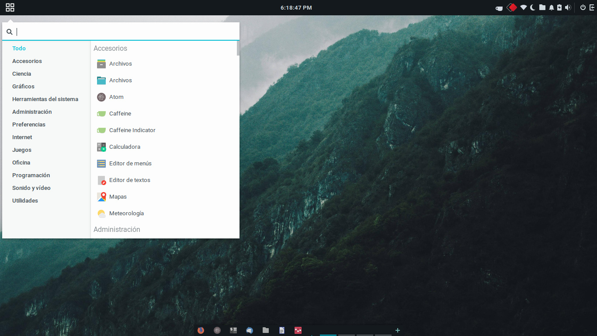597x336 pixels.
Task: Open Editor de menús
Action: (130, 164)
